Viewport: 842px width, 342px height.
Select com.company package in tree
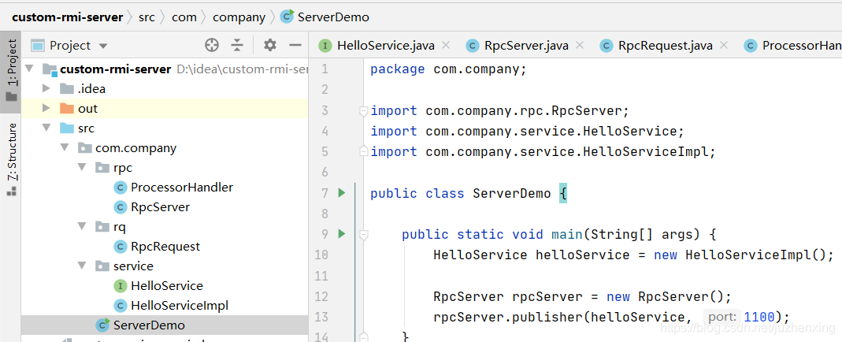[135, 147]
